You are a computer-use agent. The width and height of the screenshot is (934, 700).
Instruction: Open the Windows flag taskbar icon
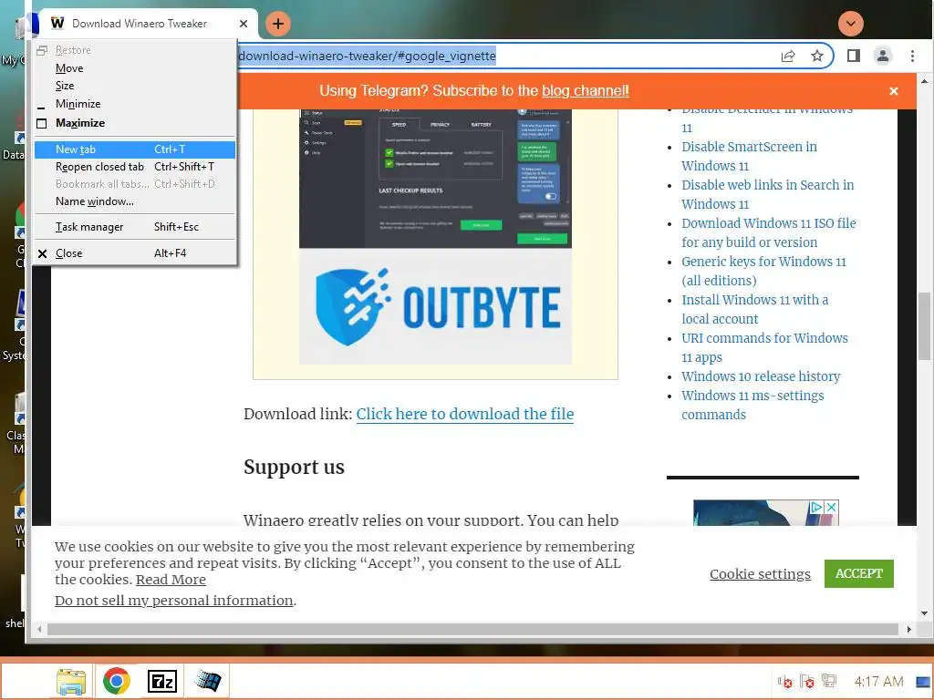click(207, 681)
